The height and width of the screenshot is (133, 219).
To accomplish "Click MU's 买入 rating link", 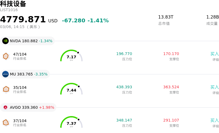I will (x=214, y=87).
